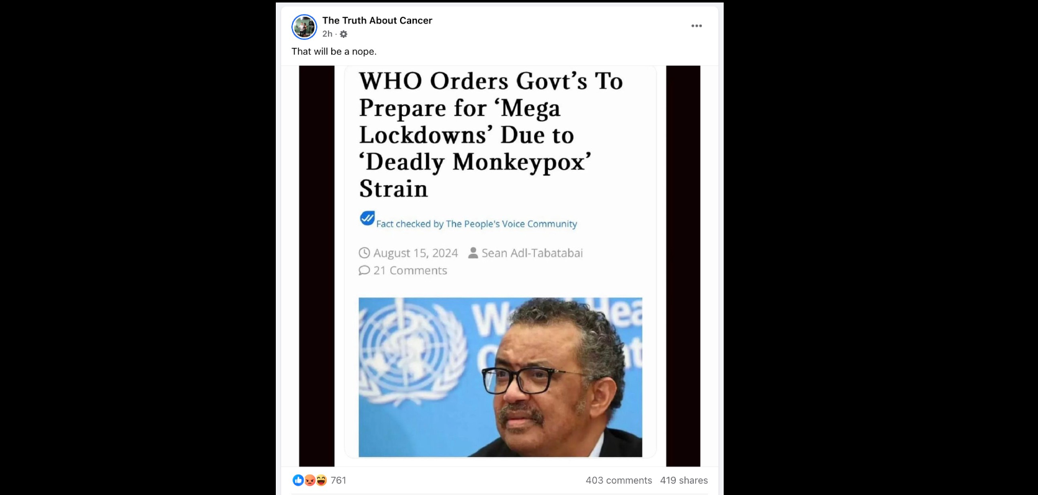Click the Like reaction icon
Image resolution: width=1038 pixels, height=495 pixels.
[298, 480]
